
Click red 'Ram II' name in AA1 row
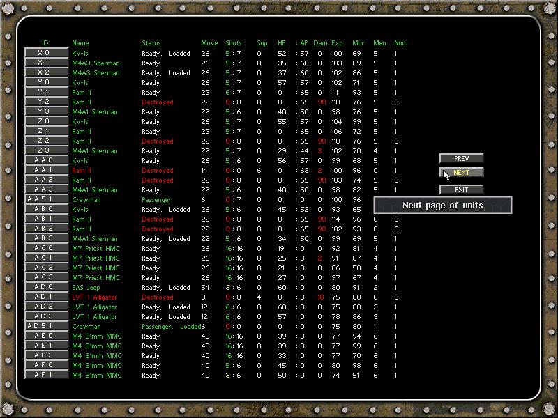(x=82, y=171)
